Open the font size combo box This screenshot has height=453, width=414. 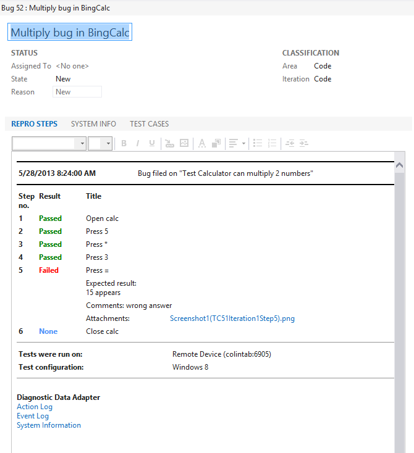pos(100,144)
